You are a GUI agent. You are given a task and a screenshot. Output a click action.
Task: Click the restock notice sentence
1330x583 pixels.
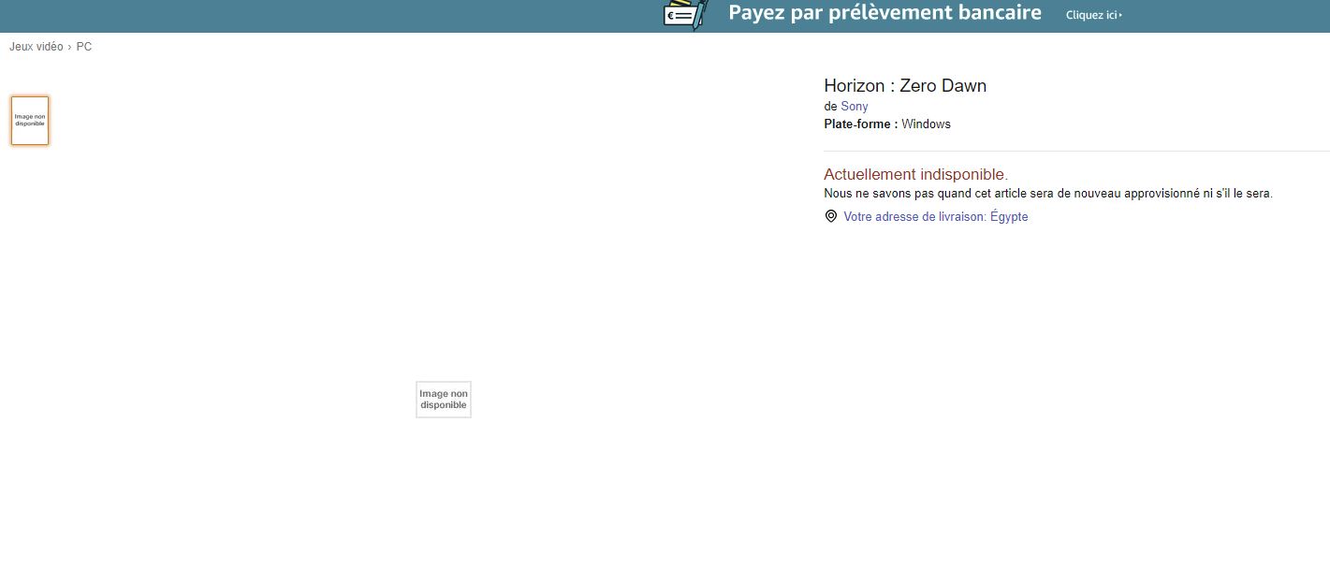1047,194
